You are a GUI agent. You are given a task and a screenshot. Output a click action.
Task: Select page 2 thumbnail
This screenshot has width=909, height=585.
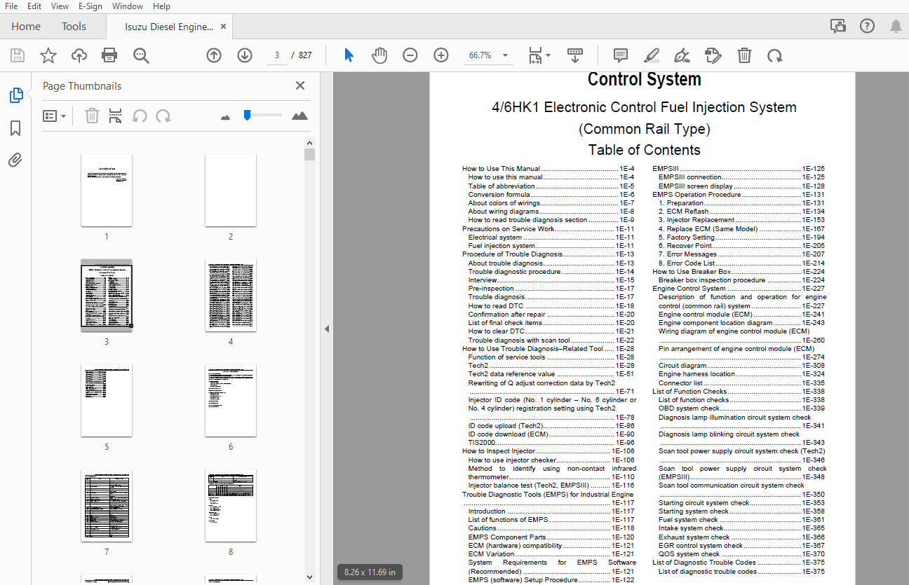tap(231, 190)
